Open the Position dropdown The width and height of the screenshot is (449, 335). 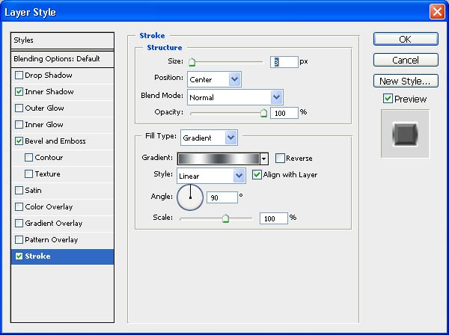[214, 79]
